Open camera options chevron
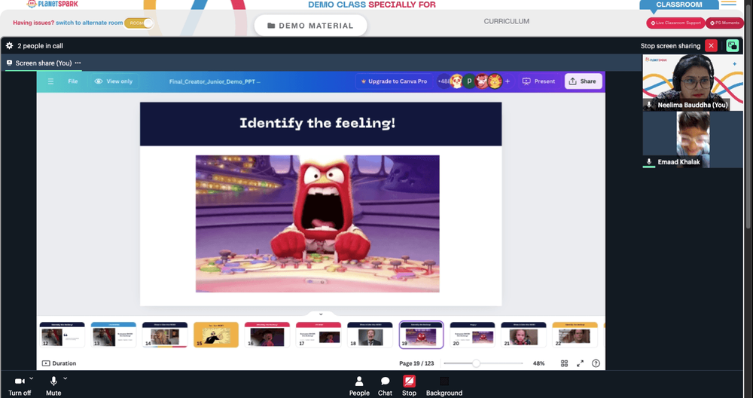The height and width of the screenshot is (398, 753). (32, 378)
